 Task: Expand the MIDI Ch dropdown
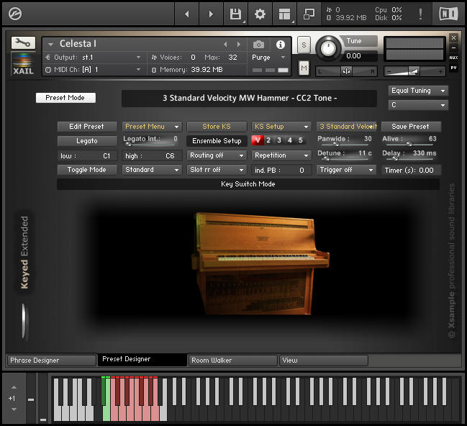(94, 70)
